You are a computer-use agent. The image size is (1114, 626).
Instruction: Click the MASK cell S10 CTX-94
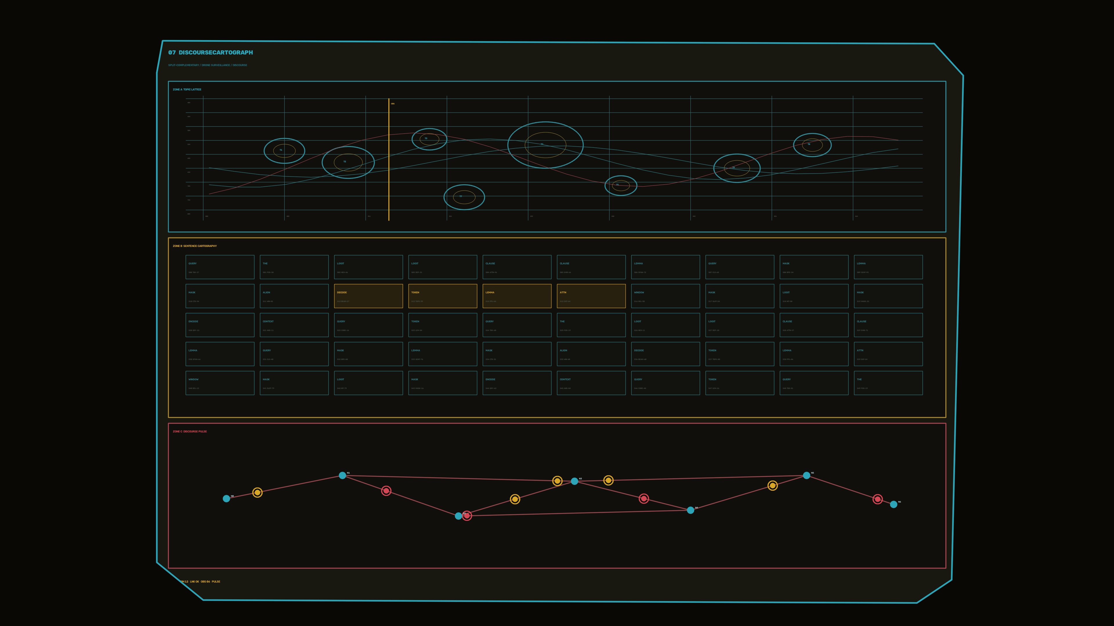point(220,296)
